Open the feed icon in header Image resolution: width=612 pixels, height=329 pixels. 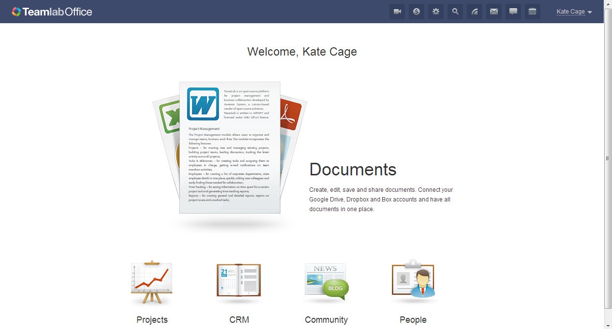475,12
